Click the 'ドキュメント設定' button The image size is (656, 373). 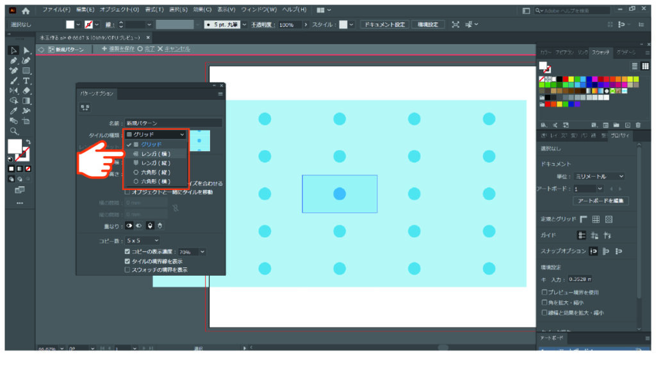click(x=384, y=25)
